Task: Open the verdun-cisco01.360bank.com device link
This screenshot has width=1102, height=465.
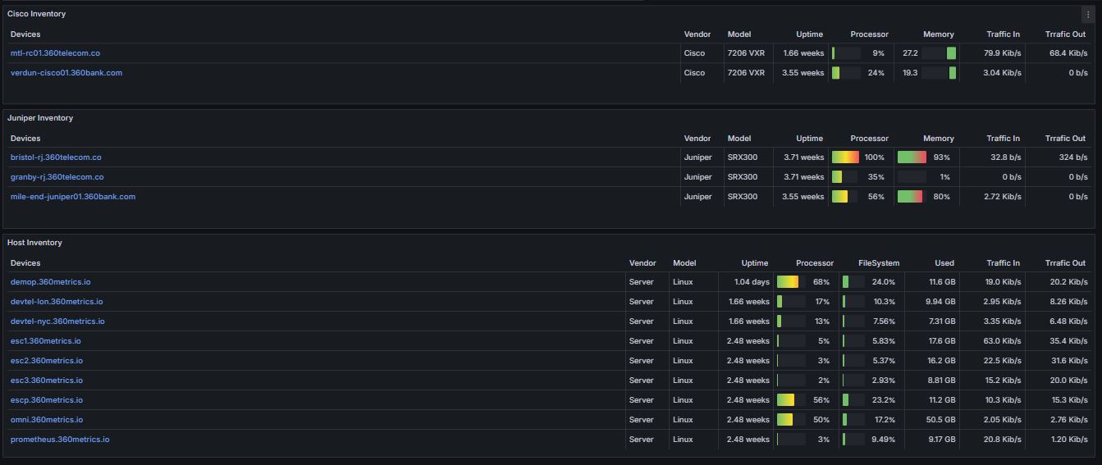Action: (66, 73)
